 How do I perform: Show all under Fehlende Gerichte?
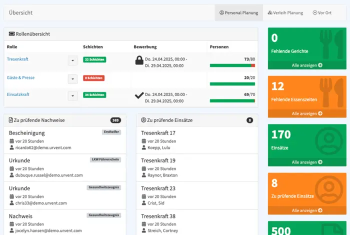[307, 65]
